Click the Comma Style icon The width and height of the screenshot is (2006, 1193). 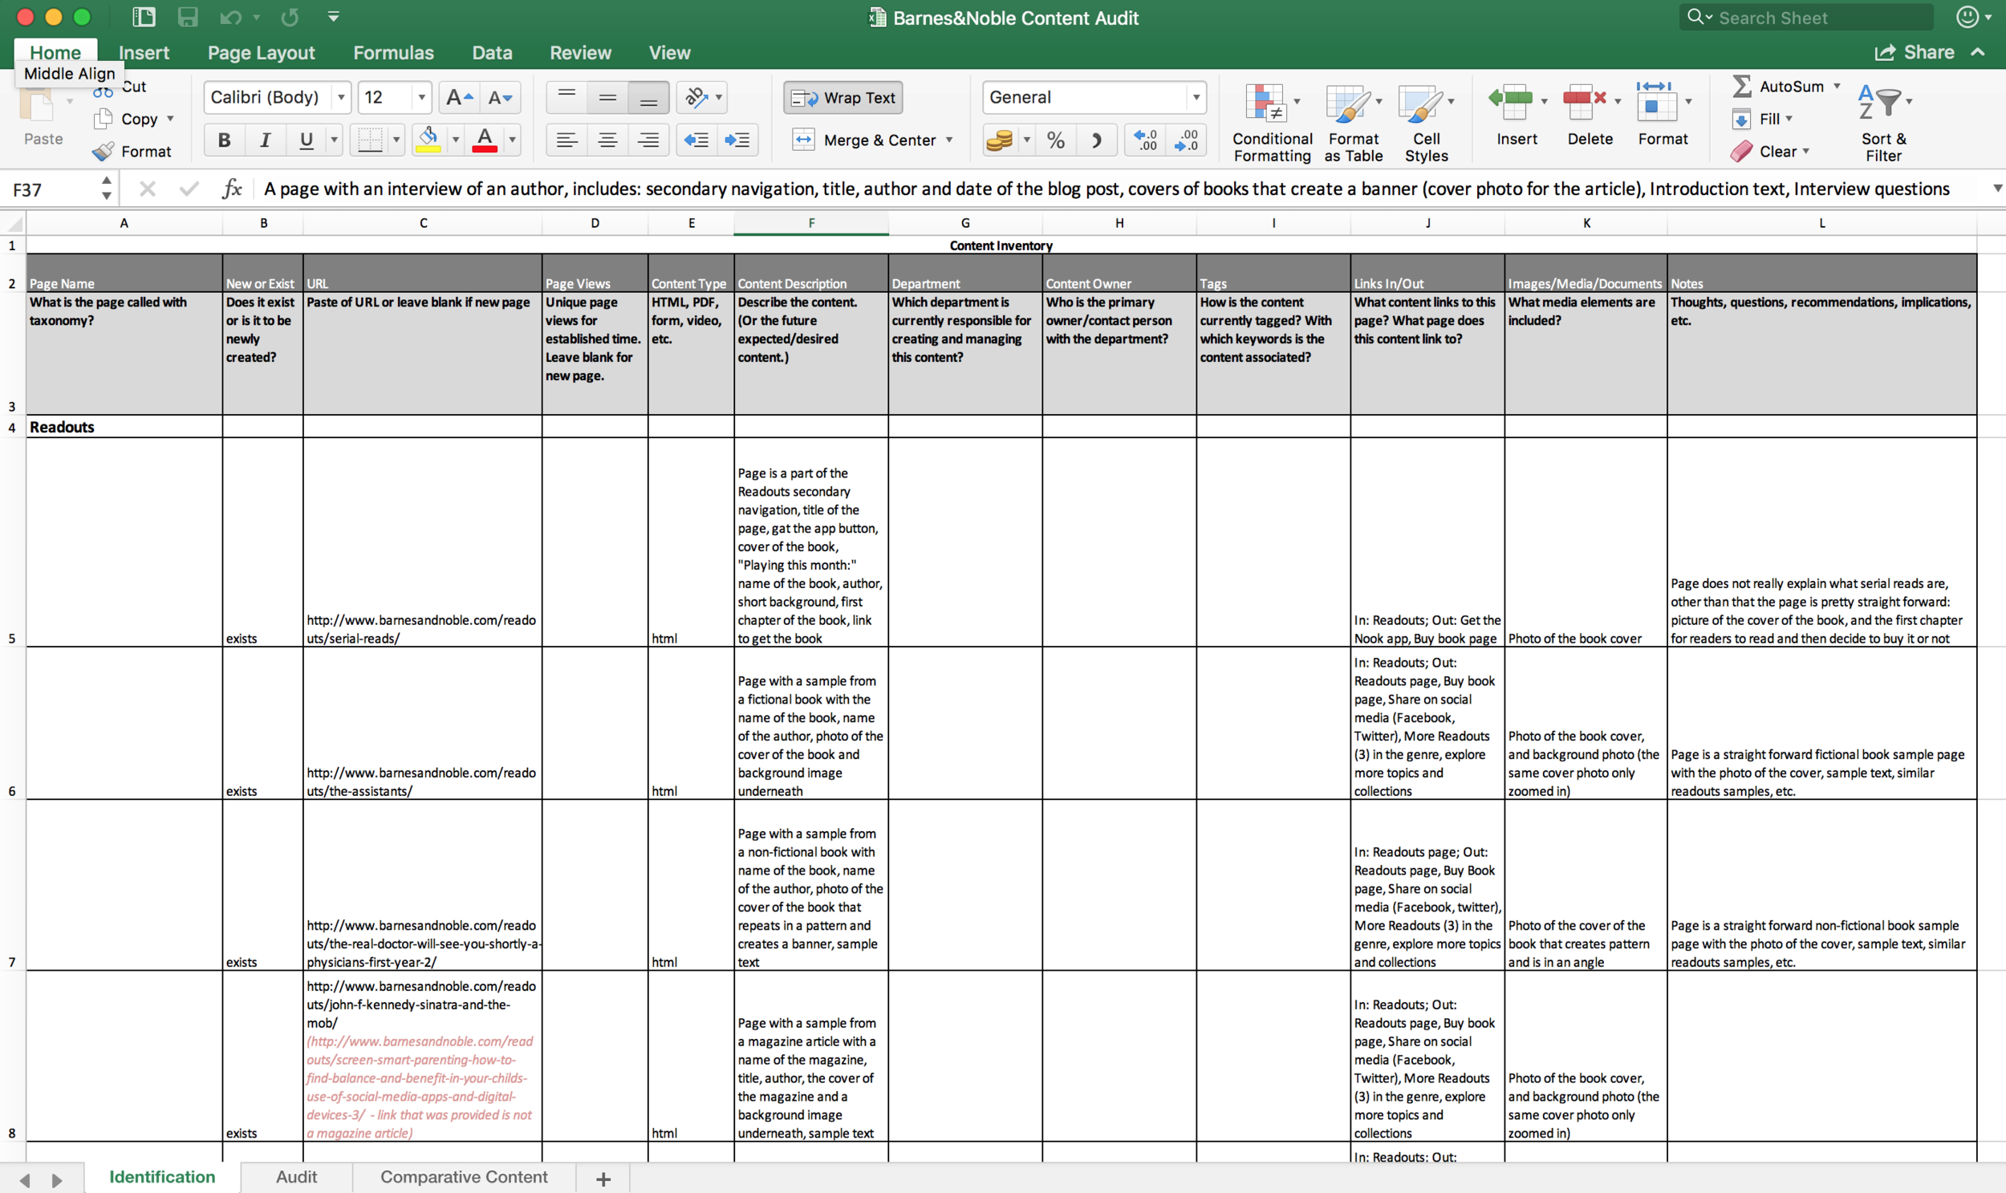[1097, 140]
